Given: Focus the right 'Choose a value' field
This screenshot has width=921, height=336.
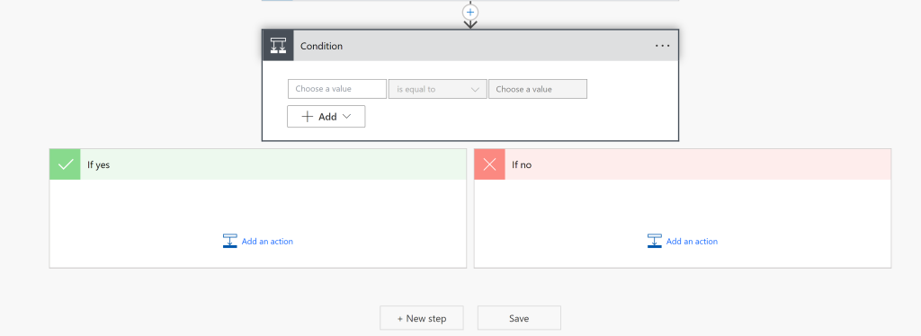Looking at the screenshot, I should pos(538,89).
